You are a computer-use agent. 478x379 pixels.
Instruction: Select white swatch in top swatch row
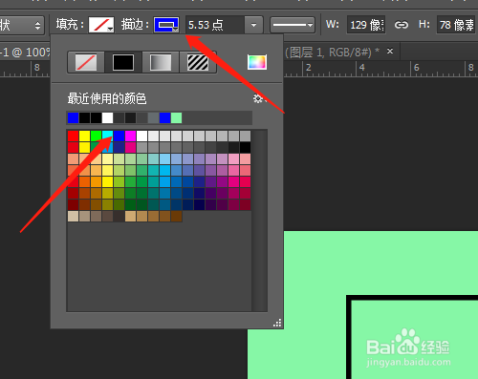tap(141, 137)
